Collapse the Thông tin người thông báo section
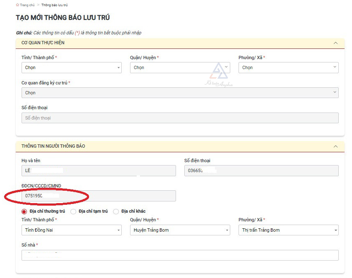Image resolution: width=352 pixels, height=278 pixels. coord(335,146)
